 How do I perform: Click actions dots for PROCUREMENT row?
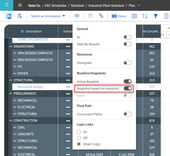[x=68, y=94]
